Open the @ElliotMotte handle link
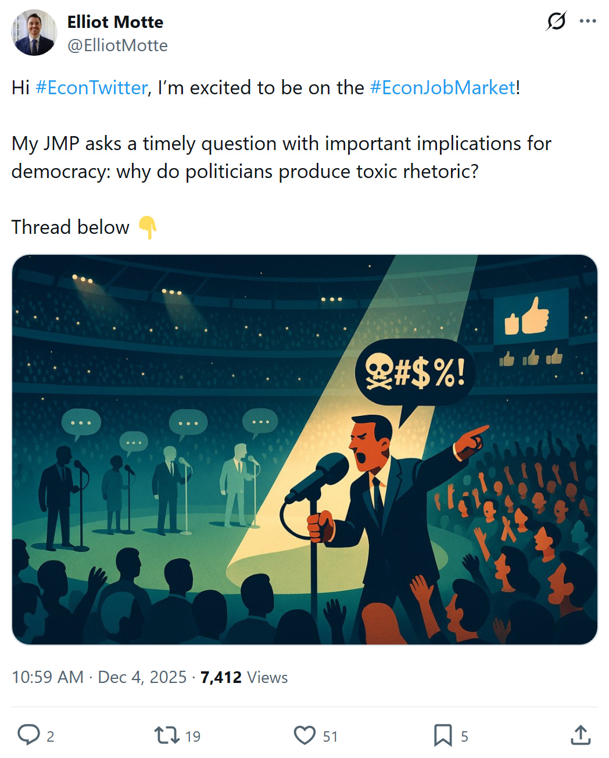 (x=117, y=45)
